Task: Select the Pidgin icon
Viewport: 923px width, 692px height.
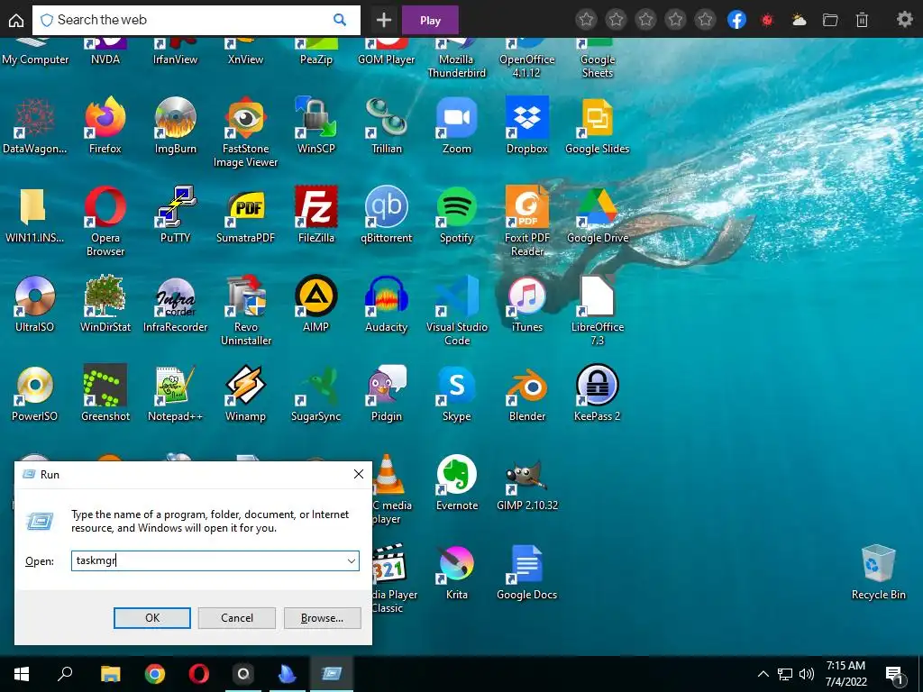Action: [x=386, y=394]
